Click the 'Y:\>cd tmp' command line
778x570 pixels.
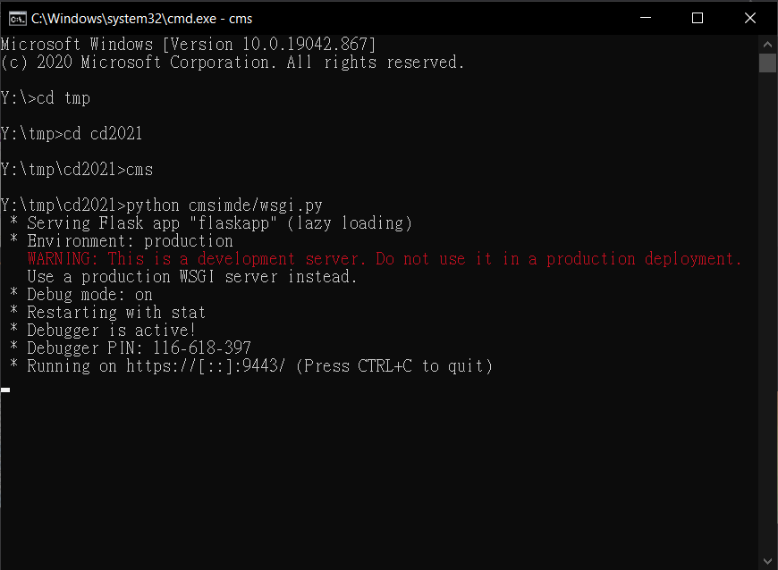click(x=45, y=98)
